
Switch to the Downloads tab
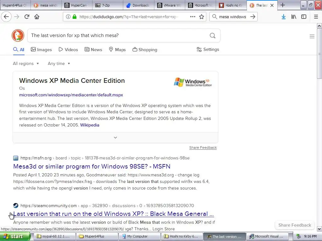click(x=139, y=5)
